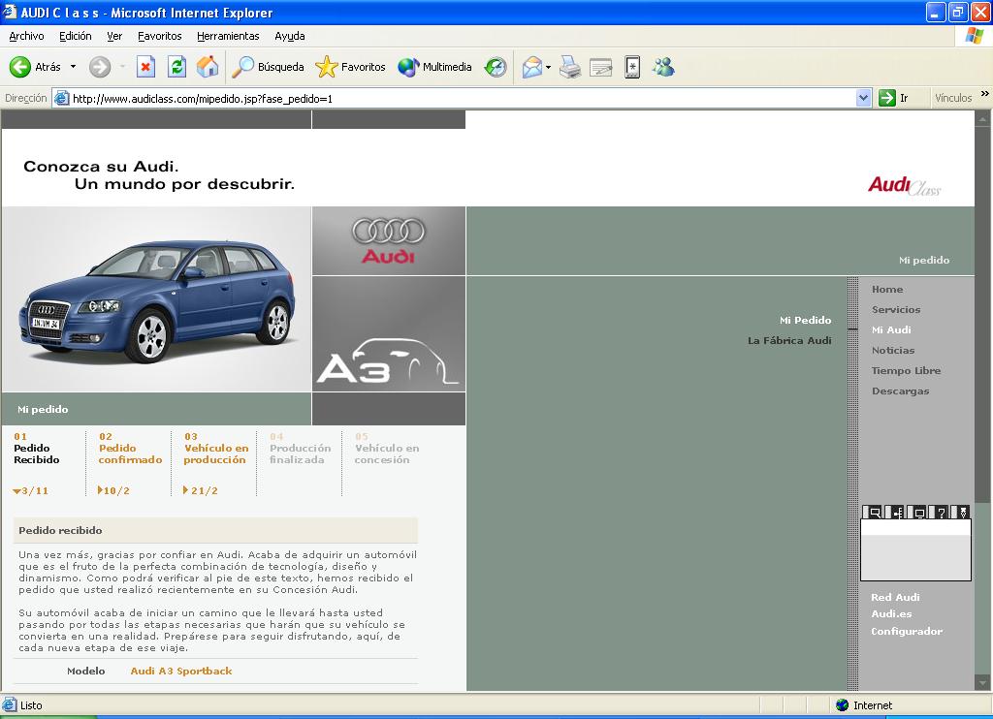This screenshot has height=719, width=993.
Task: Select step 01 Pedido Recibido
Action: point(37,448)
